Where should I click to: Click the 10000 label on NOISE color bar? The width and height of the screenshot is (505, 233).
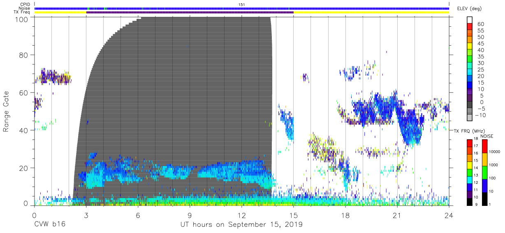[x=494, y=152]
